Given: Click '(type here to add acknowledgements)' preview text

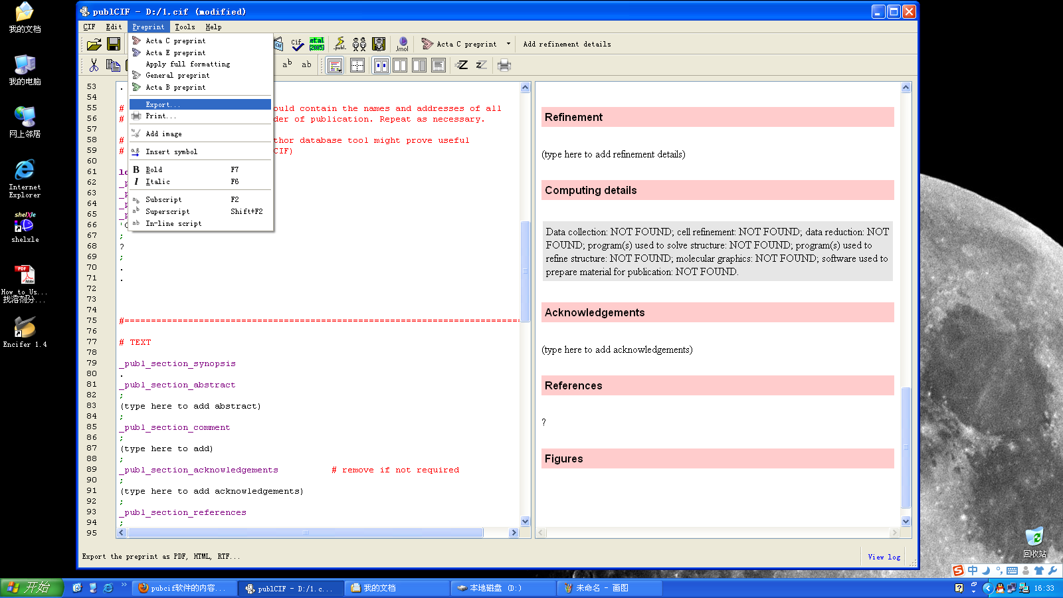Looking at the screenshot, I should 617,349.
